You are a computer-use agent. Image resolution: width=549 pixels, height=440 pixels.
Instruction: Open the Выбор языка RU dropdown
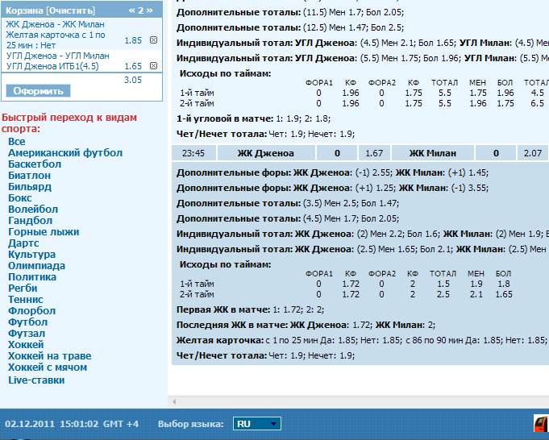[257, 424]
